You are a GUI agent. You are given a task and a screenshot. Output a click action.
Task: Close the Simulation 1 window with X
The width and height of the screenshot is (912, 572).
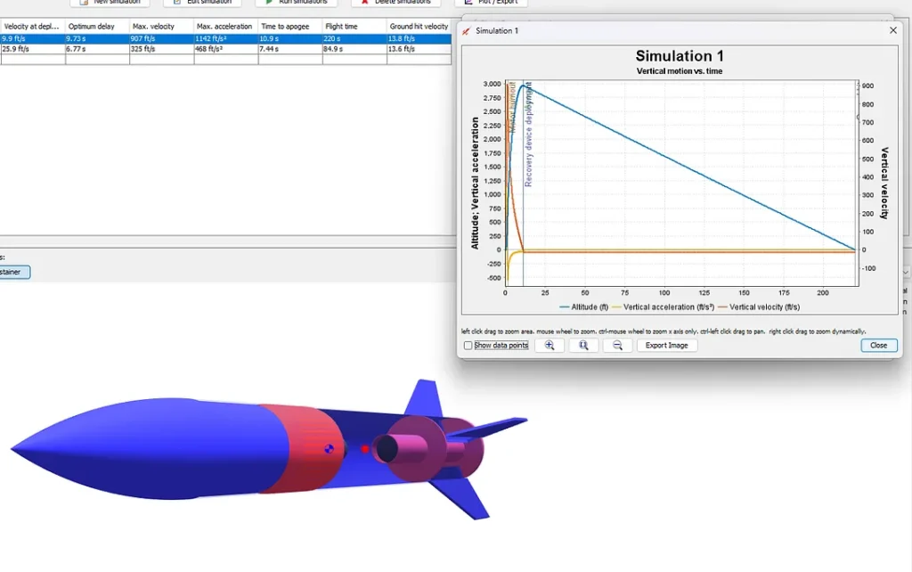click(893, 30)
